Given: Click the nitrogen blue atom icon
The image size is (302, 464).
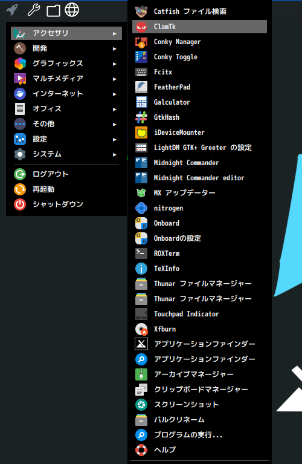Looking at the screenshot, I should (x=141, y=208).
